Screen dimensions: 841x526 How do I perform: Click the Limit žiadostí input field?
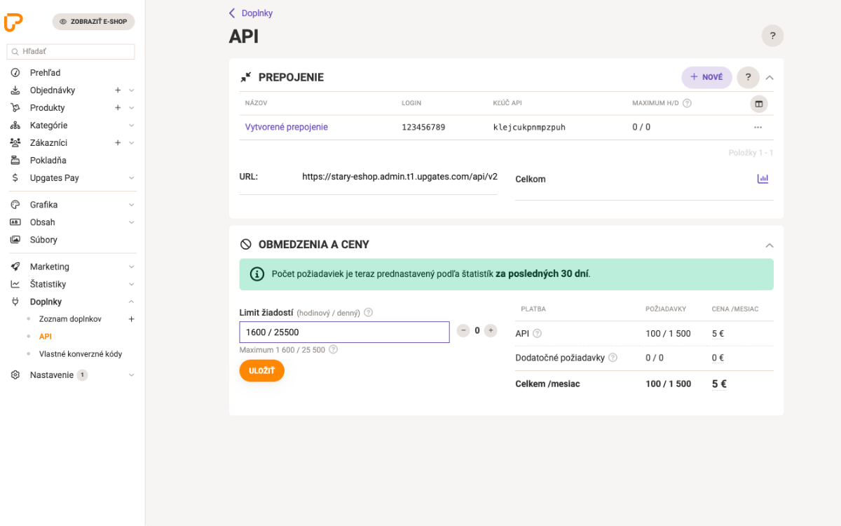(x=344, y=332)
